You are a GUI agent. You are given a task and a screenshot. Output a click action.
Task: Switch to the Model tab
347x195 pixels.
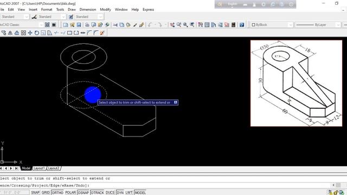point(26,168)
